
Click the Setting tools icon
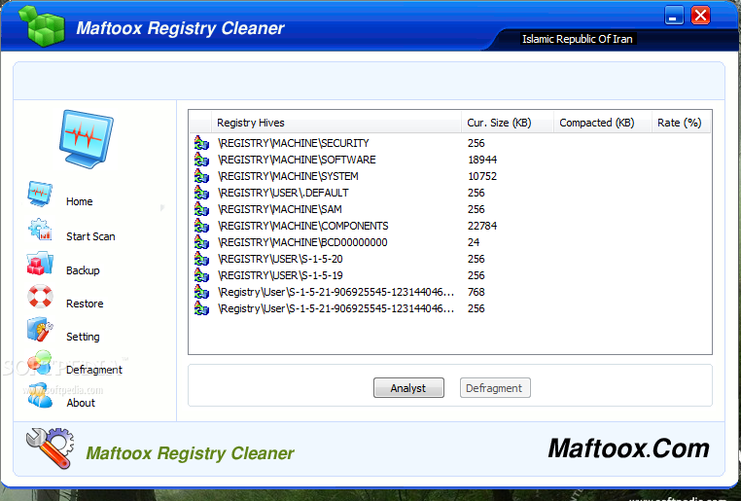(40, 330)
